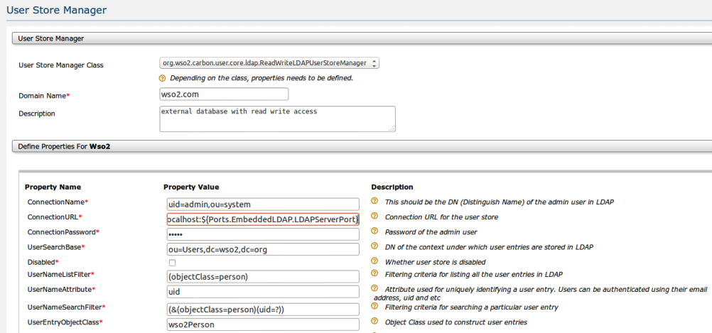Click the resize handle of Description text area
Screen dimensions: 712x333
click(x=392, y=129)
